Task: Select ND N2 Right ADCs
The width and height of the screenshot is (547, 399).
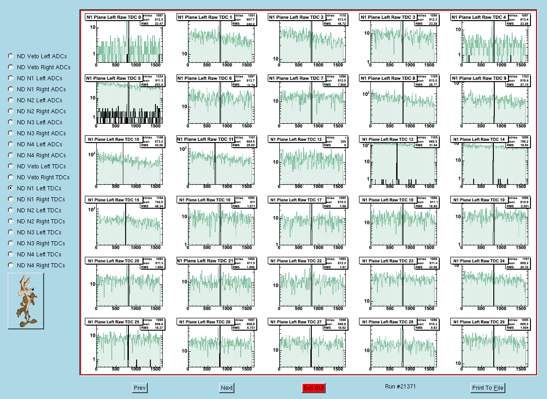Action: 11,111
